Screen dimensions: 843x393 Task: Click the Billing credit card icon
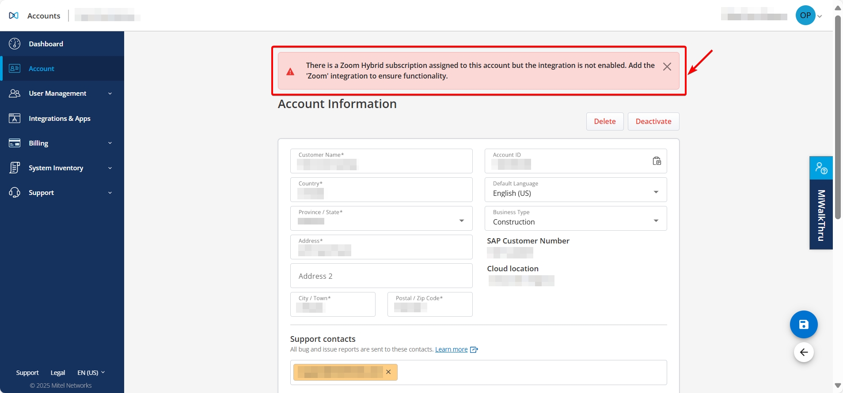15,143
